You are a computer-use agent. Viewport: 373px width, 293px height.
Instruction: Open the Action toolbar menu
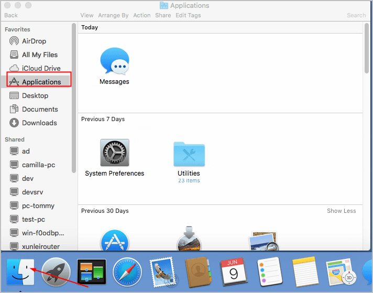point(142,15)
